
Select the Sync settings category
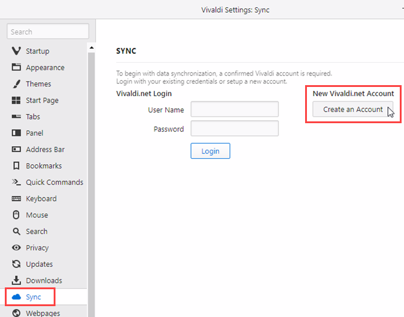coord(43,296)
